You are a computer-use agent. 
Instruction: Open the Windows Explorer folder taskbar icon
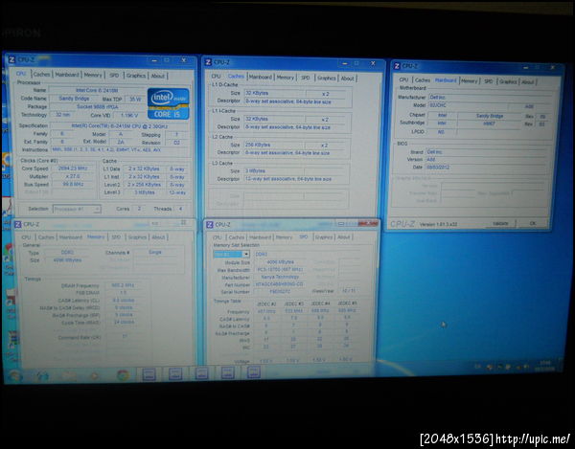[69, 375]
